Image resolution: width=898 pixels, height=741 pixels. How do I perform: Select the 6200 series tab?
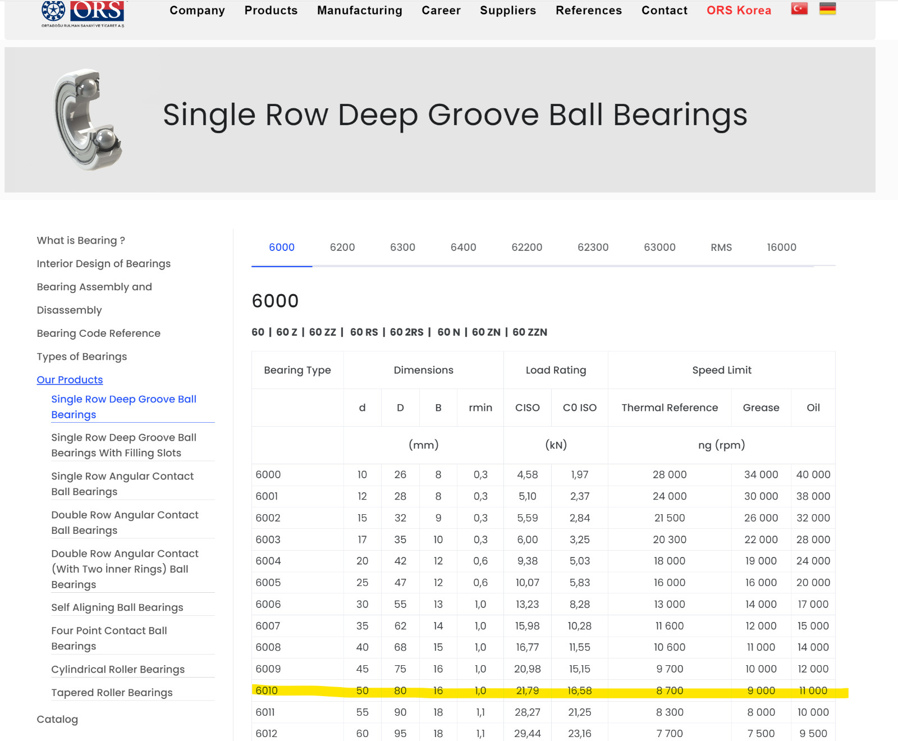(x=342, y=248)
